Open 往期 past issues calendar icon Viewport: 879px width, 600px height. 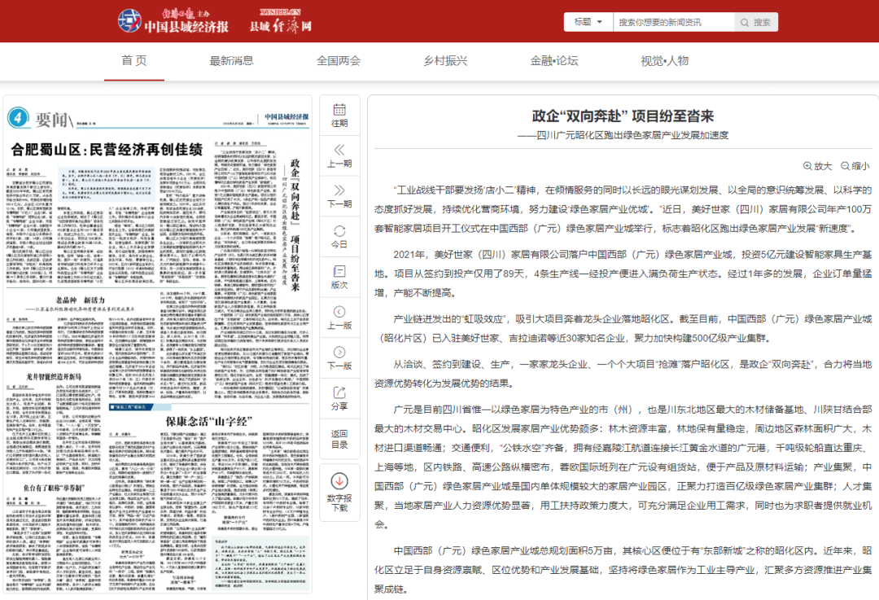pos(339,116)
